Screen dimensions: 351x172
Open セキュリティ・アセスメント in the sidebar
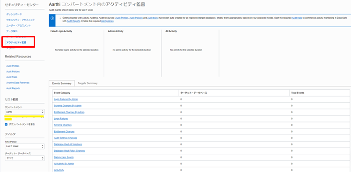(21, 20)
